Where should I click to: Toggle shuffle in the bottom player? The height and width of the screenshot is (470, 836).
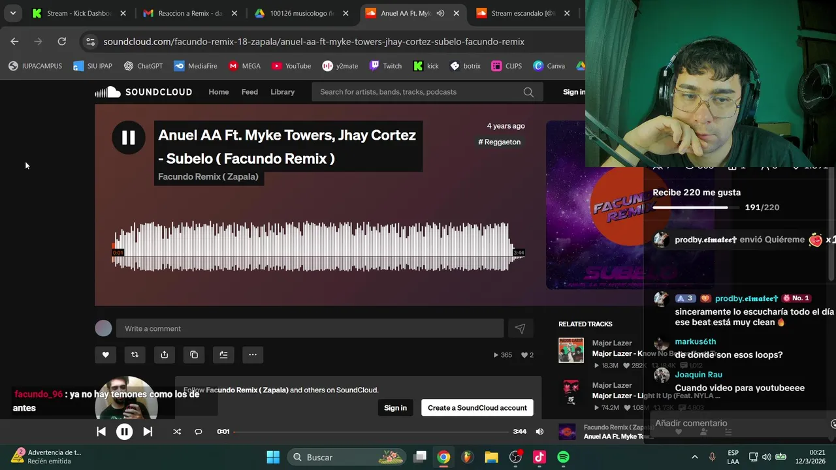pos(177,431)
